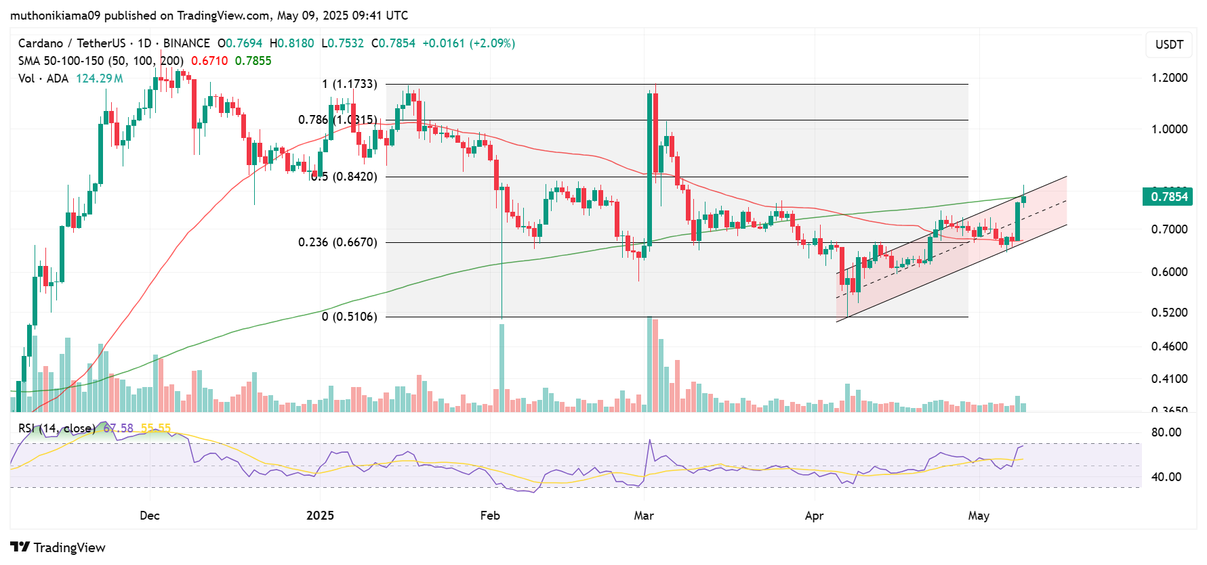This screenshot has width=1207, height=565.
Task: Click the change value +0.0161 (+2.09%)
Action: click(468, 43)
